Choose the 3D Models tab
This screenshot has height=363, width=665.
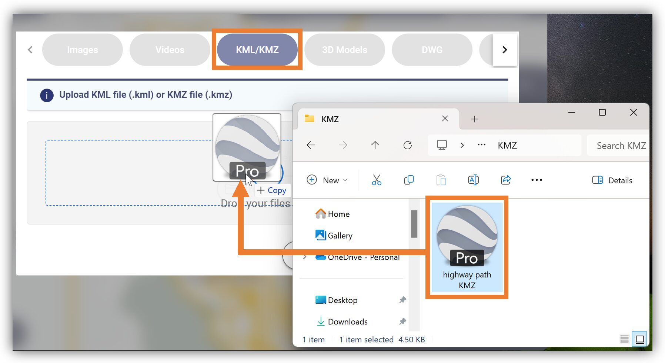pyautogui.click(x=345, y=50)
